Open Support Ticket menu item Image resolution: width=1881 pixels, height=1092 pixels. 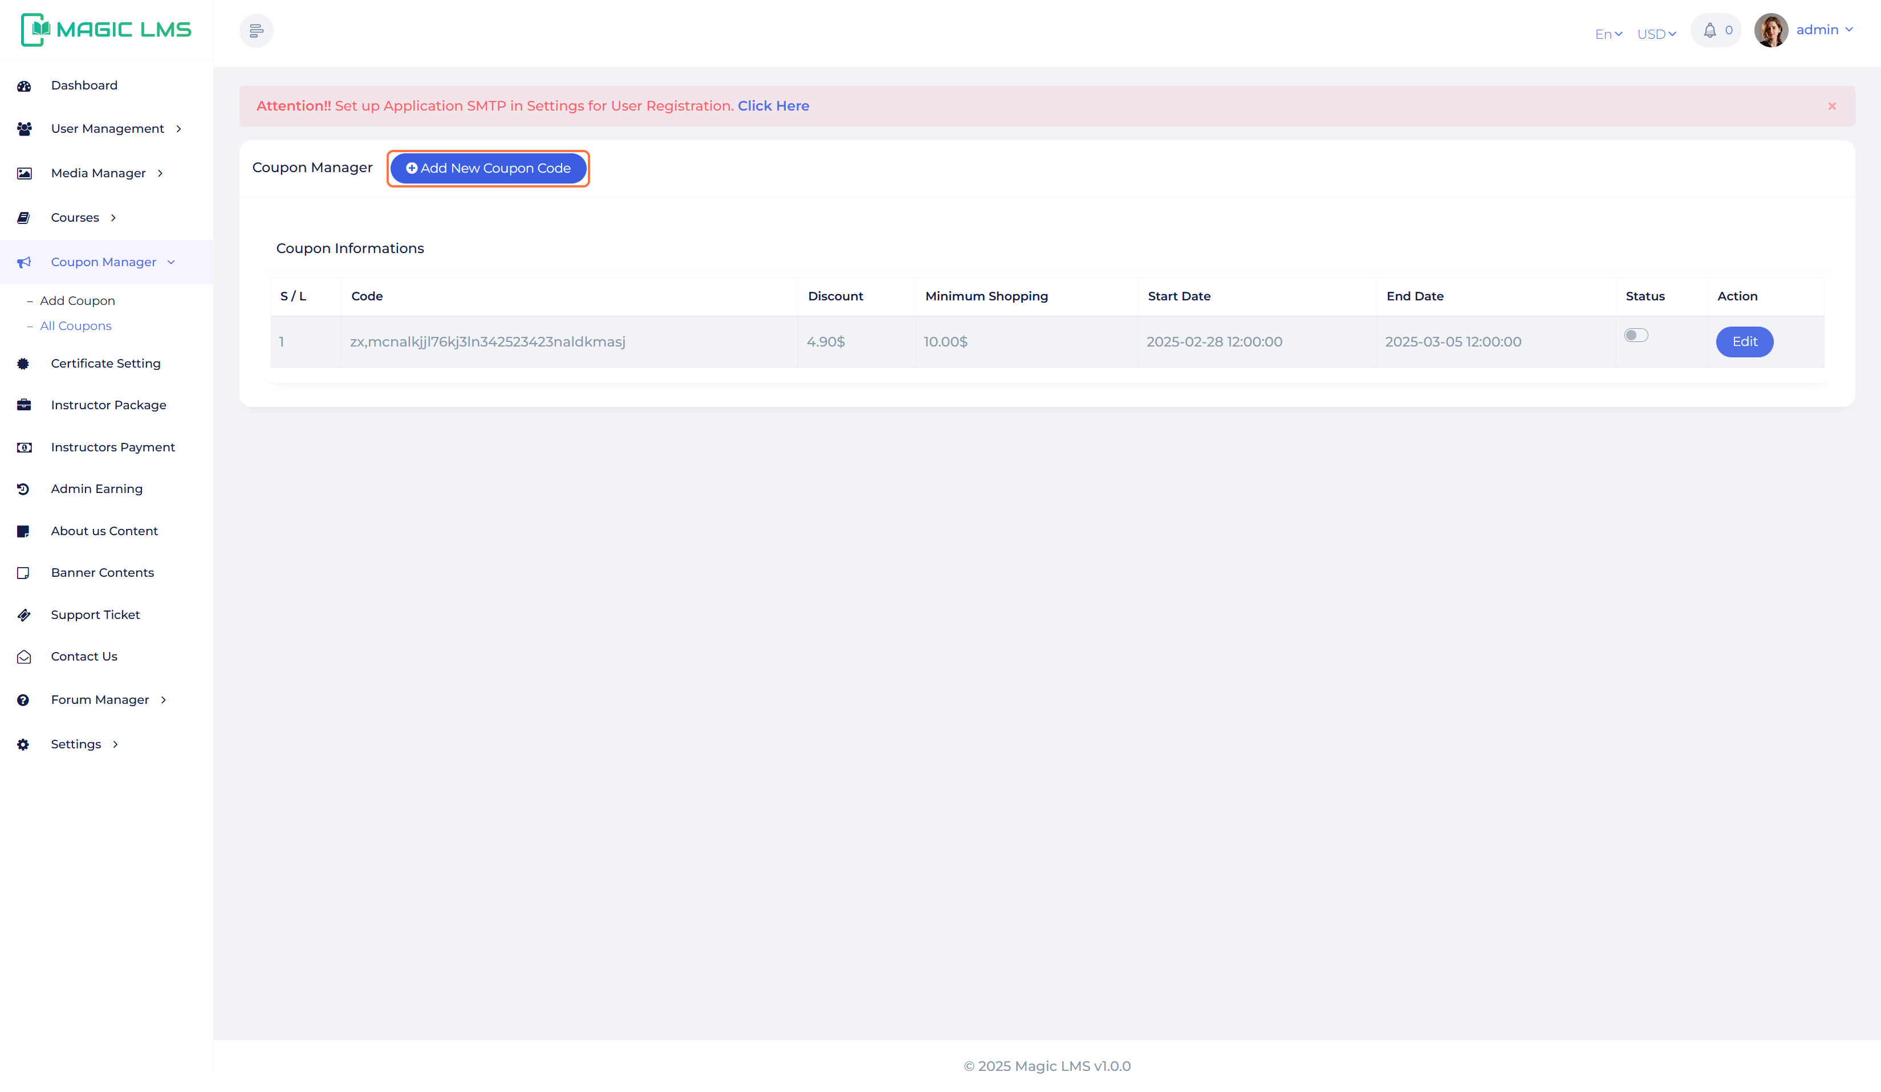point(96,614)
